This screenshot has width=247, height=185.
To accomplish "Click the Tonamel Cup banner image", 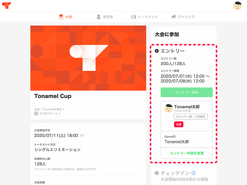I will [x=88, y=58].
